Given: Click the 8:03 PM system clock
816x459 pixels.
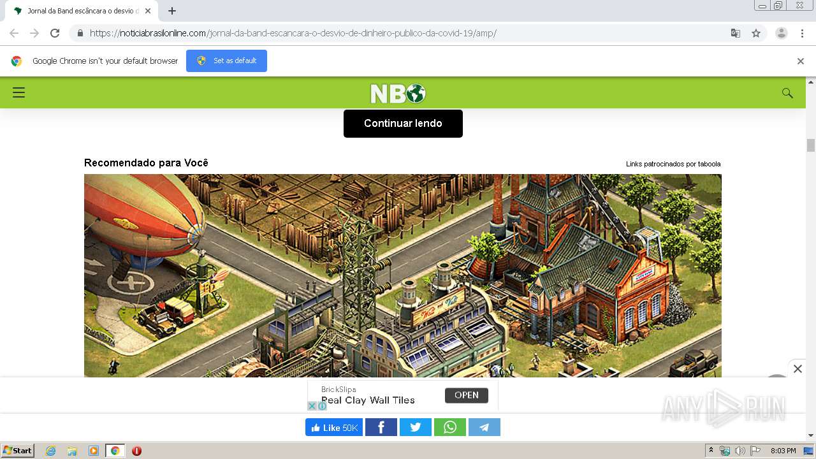Looking at the screenshot, I should (x=783, y=451).
